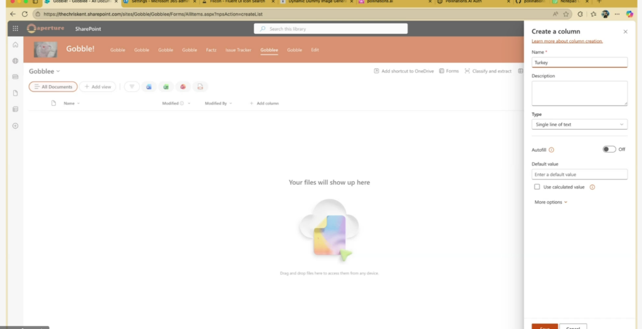
Task: Open a new browser tab with plus
Action: [599, 2]
